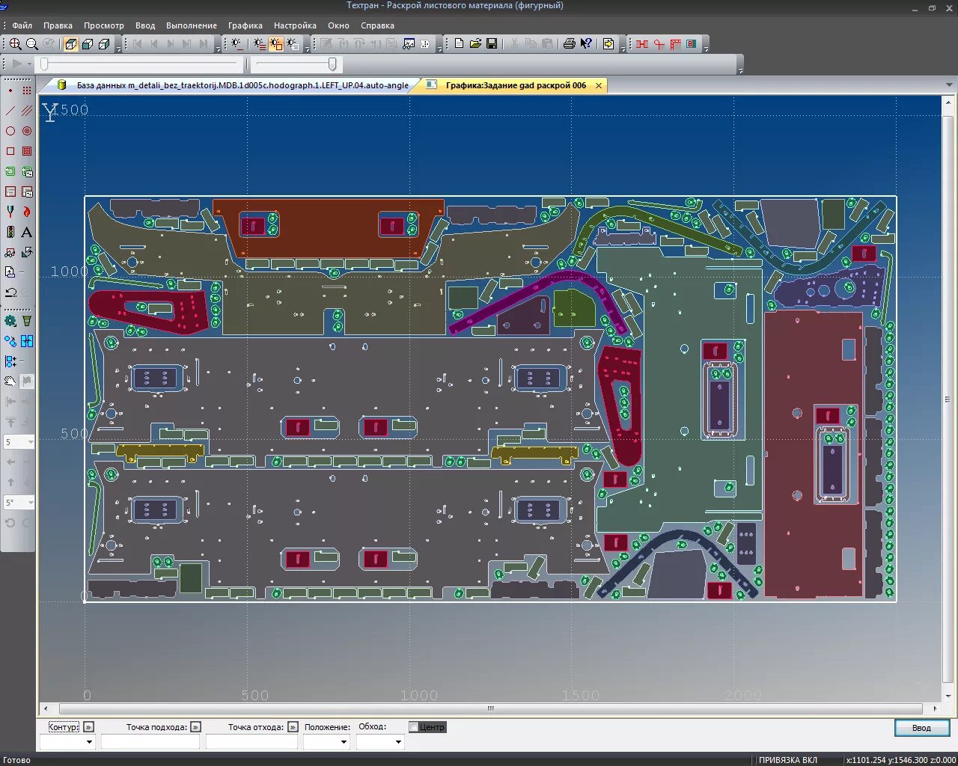Screen dimensions: 958x766
Task: Click the save floppy disk icon
Action: (492, 44)
